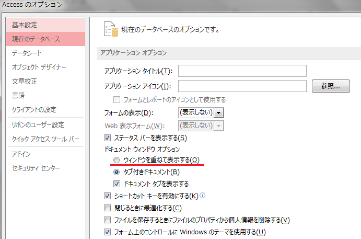361x239 pixels.
Task: Open クイック アクセス ツール バー settings
Action: (46, 139)
